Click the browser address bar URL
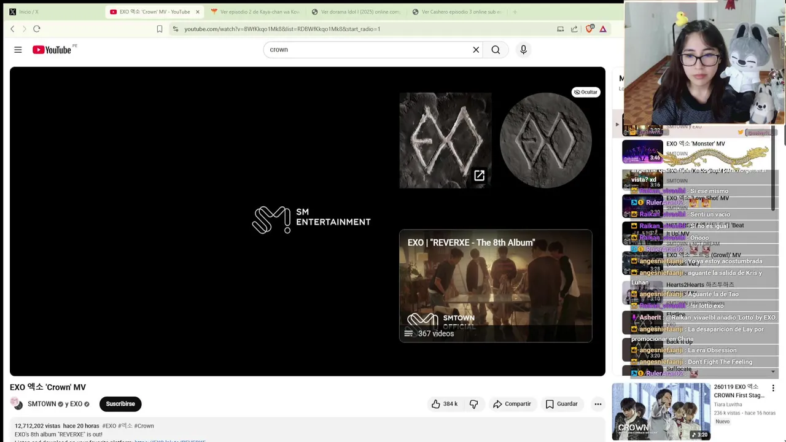The width and height of the screenshot is (786, 442). point(282,29)
